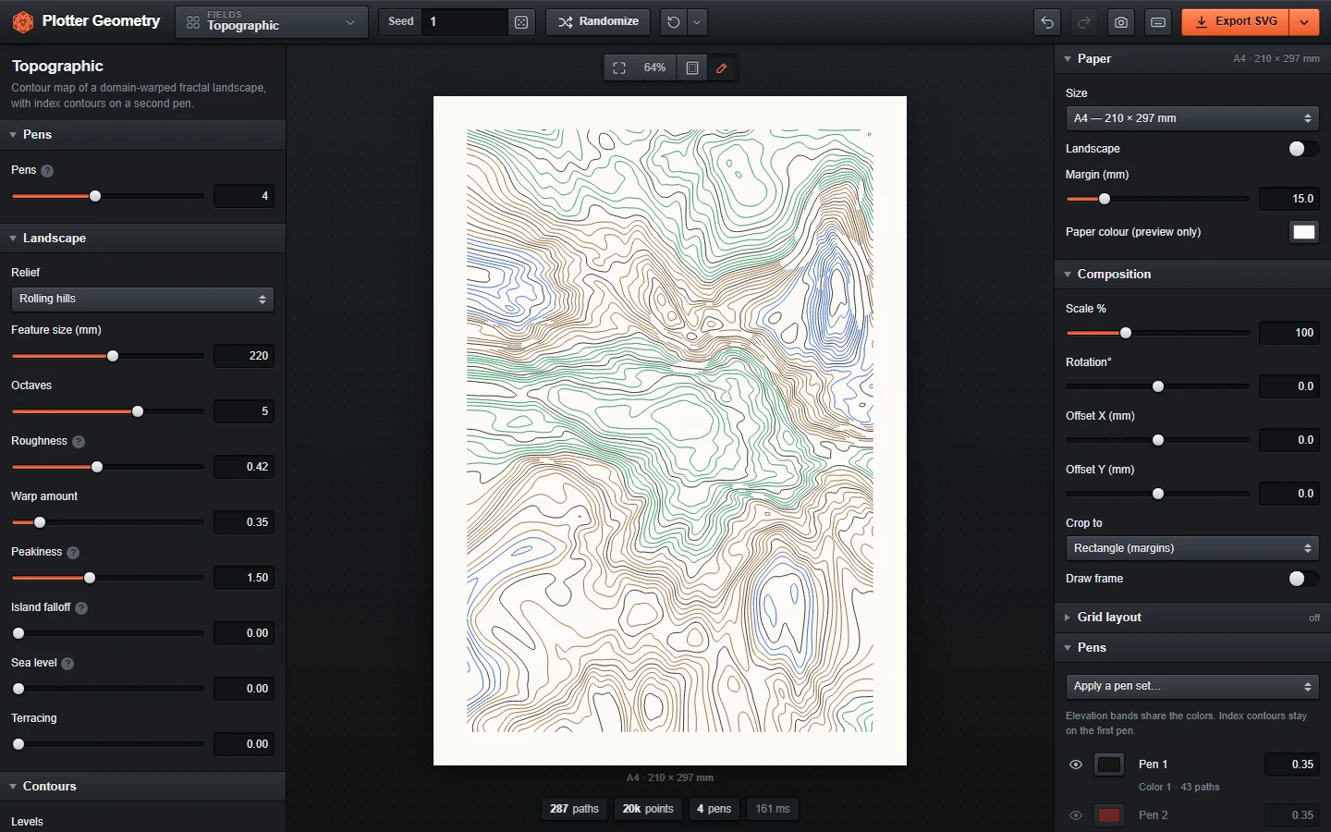Click the Feature size slider handle
The width and height of the screenshot is (1331, 832).
113,356
